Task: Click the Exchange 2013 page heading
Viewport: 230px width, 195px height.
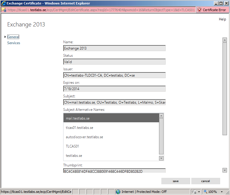Action: (x=26, y=24)
